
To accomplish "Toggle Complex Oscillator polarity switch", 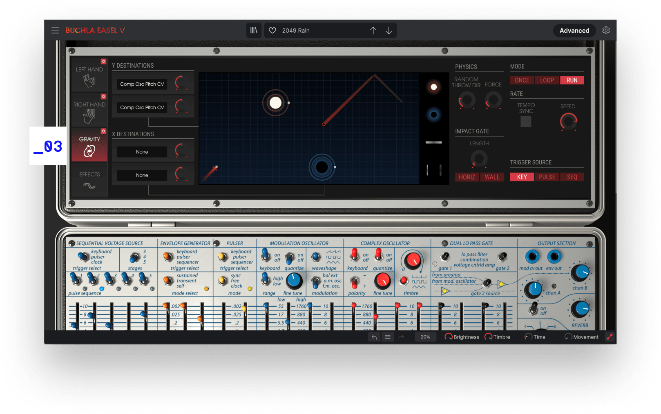I will pyautogui.click(x=355, y=281).
